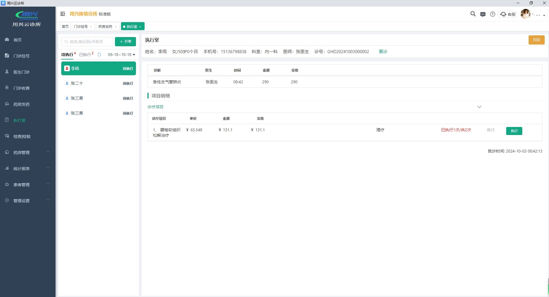
Task: Select 执行室 sidebar icon
Action: click(x=7, y=120)
